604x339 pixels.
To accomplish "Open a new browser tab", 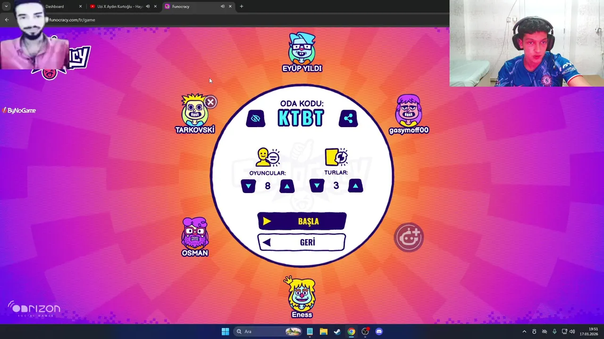I will point(242,7).
